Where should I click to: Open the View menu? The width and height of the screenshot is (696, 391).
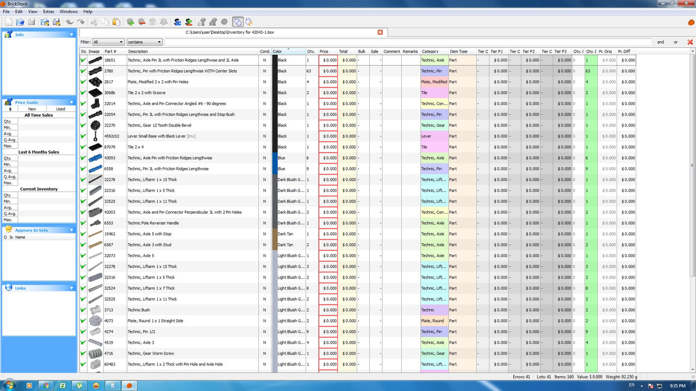tap(33, 11)
